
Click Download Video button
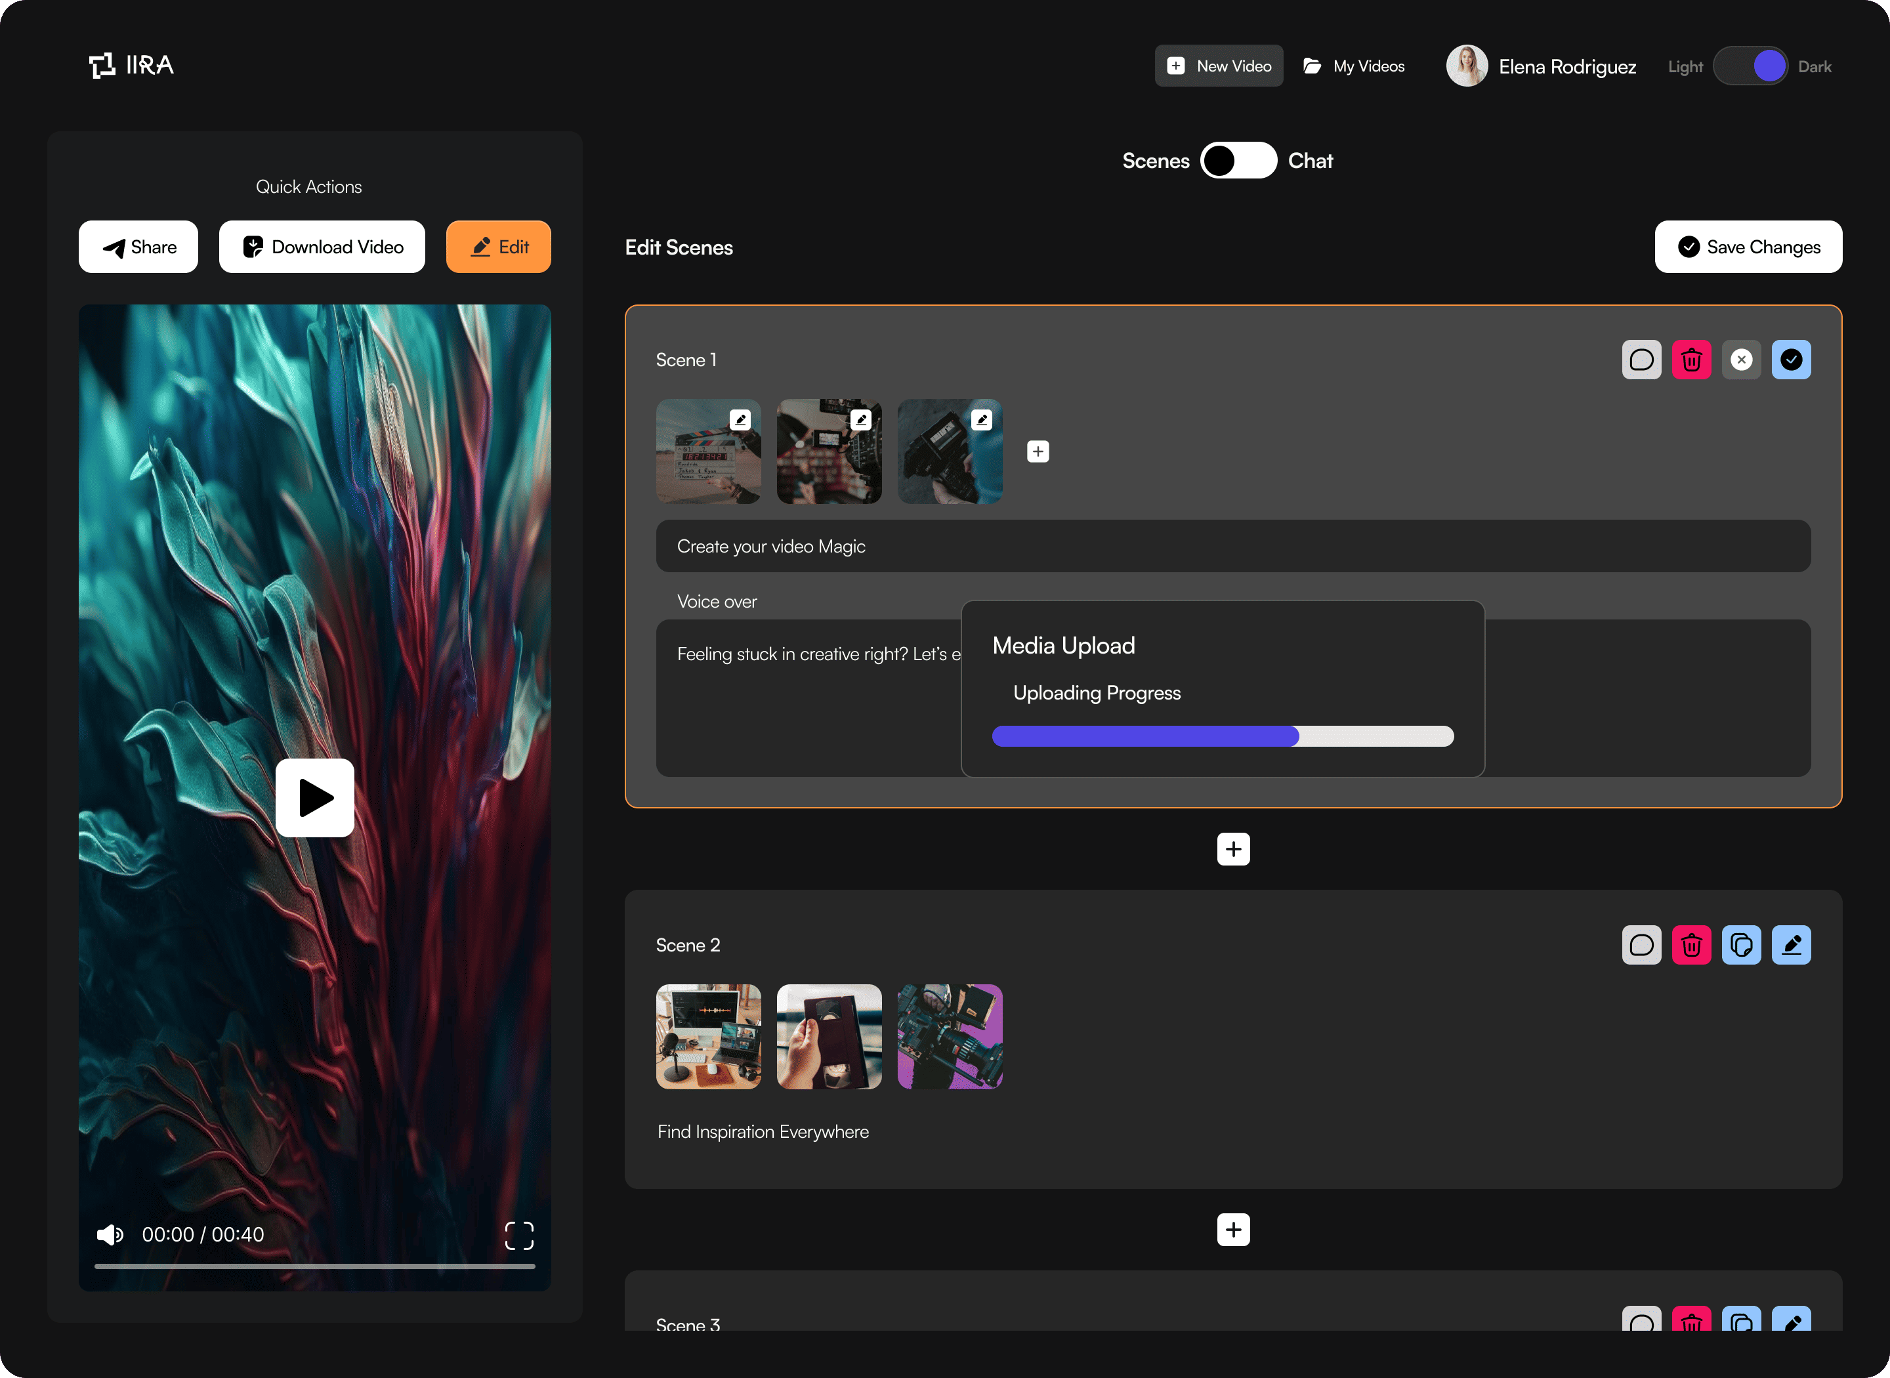322,247
